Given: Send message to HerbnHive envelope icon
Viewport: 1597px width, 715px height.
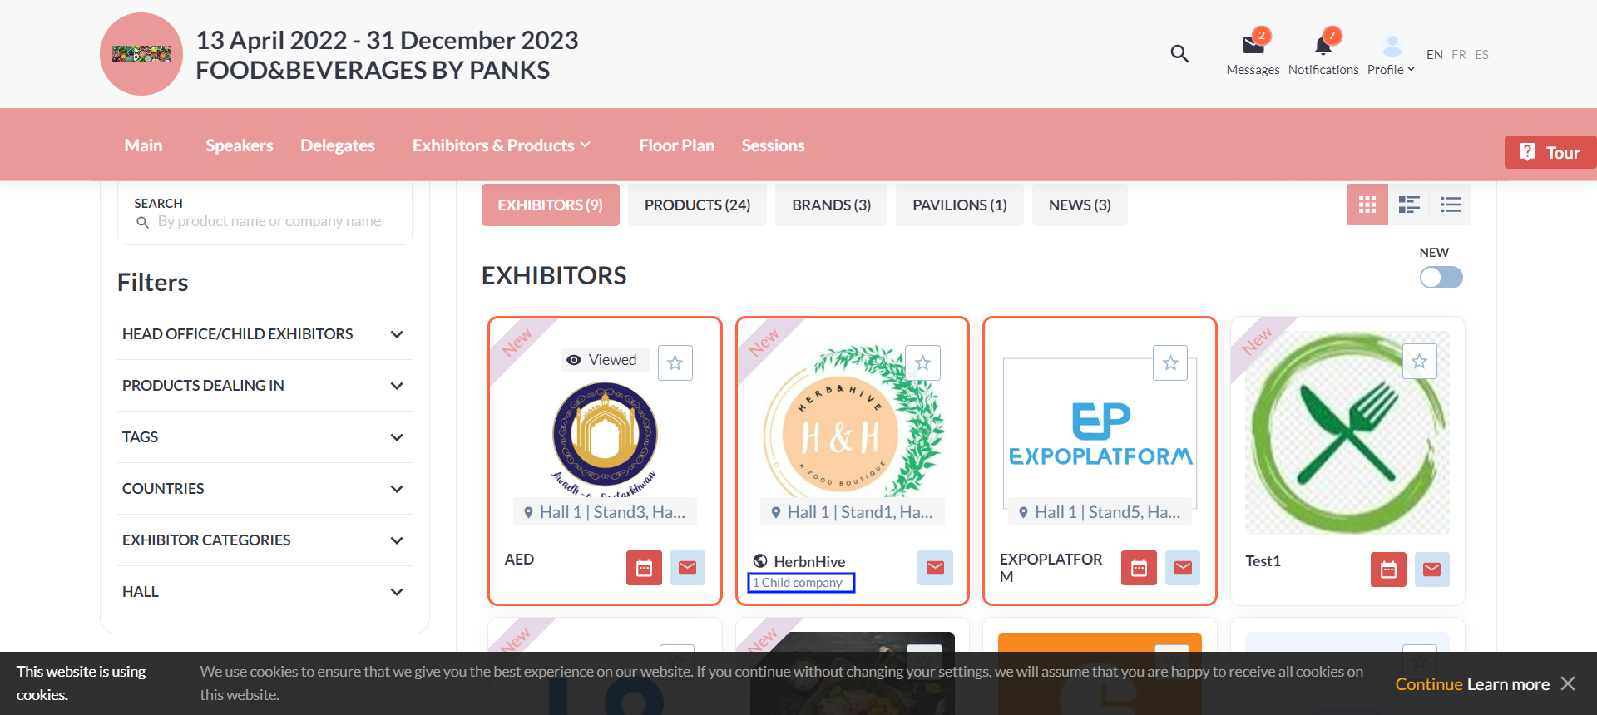Looking at the screenshot, I should (x=935, y=568).
